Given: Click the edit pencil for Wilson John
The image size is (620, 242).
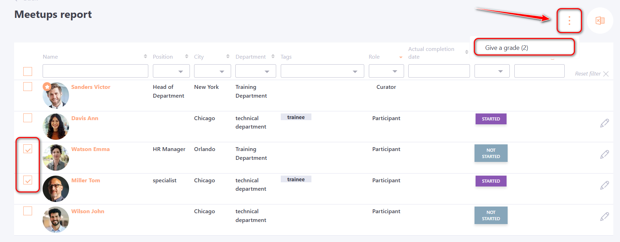Looking at the screenshot, I should pyautogui.click(x=604, y=216).
